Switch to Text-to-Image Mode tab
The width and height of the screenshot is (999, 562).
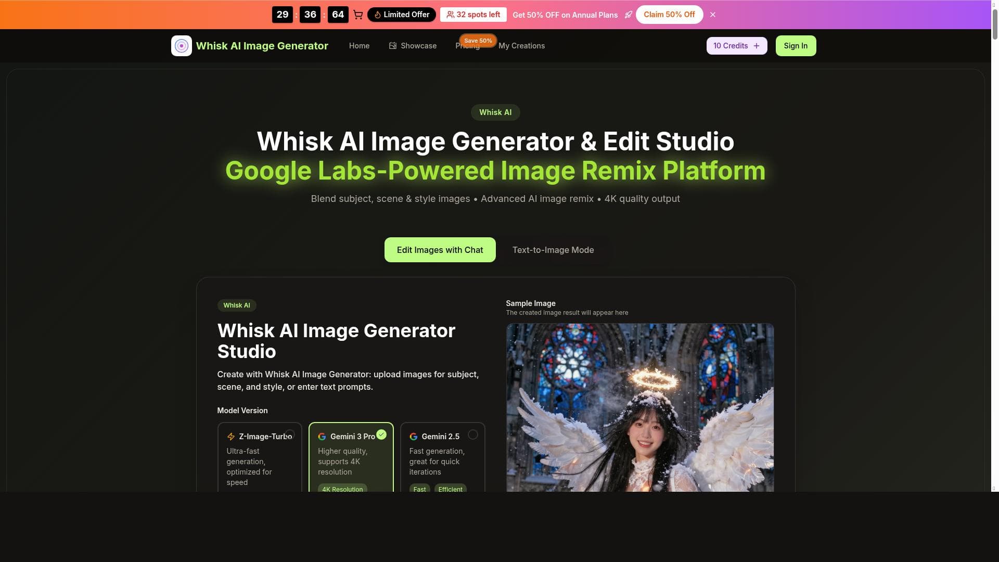tap(553, 250)
